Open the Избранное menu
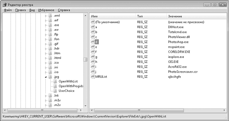 pyautogui.click(x=46, y=10)
